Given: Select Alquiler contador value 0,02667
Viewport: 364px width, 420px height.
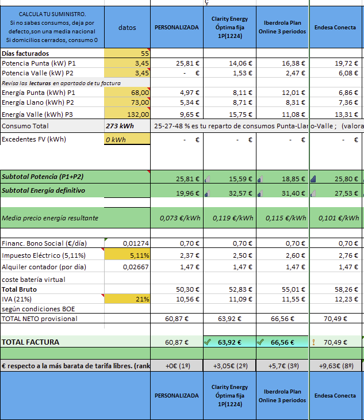Looking at the screenshot, I should click(x=127, y=267).
